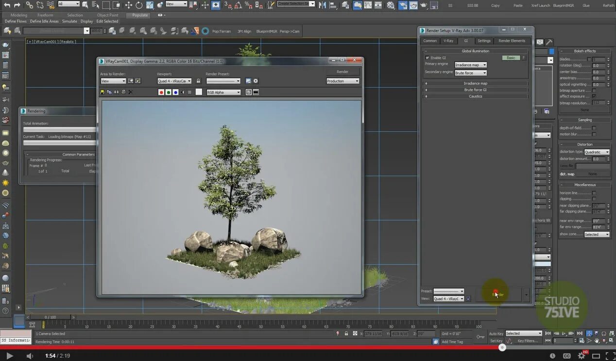Switch to the V-Ray tab
The height and width of the screenshot is (361, 616).
tap(448, 41)
